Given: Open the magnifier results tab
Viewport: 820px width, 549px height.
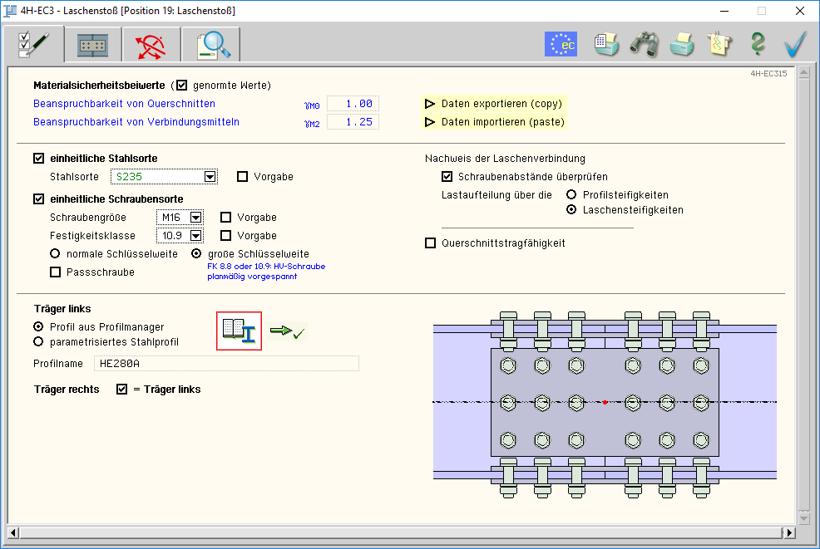Looking at the screenshot, I should 211,45.
